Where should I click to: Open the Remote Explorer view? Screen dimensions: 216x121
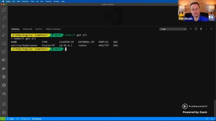point(4,43)
